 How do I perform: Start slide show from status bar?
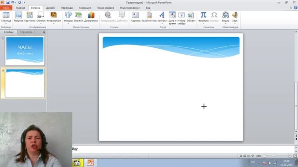252,156
